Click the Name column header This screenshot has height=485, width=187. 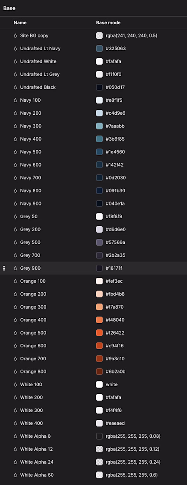point(20,22)
